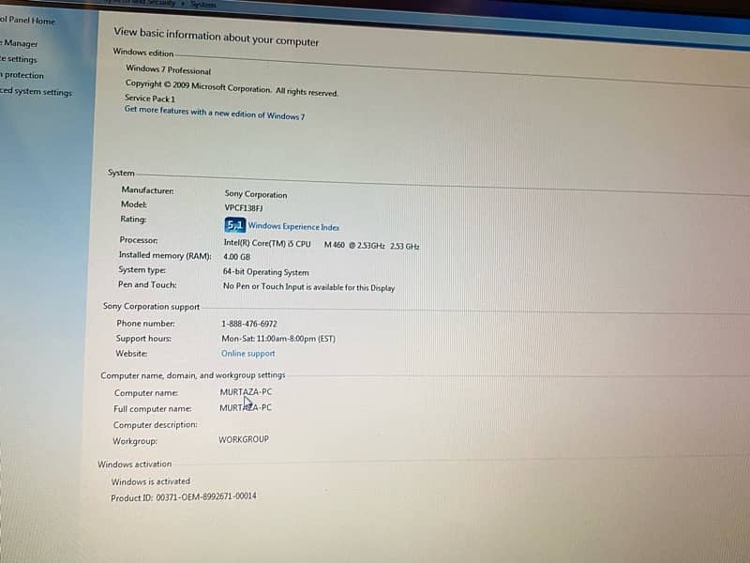Viewport: 750px width, 563px height.
Task: Click the Windows is activated text
Action: pos(150,481)
